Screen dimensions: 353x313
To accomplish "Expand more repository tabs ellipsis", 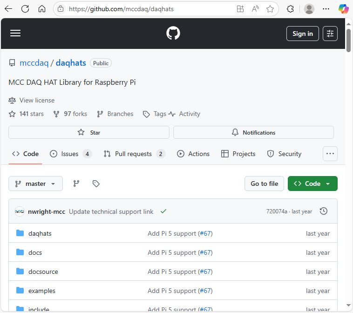I will (330, 154).
